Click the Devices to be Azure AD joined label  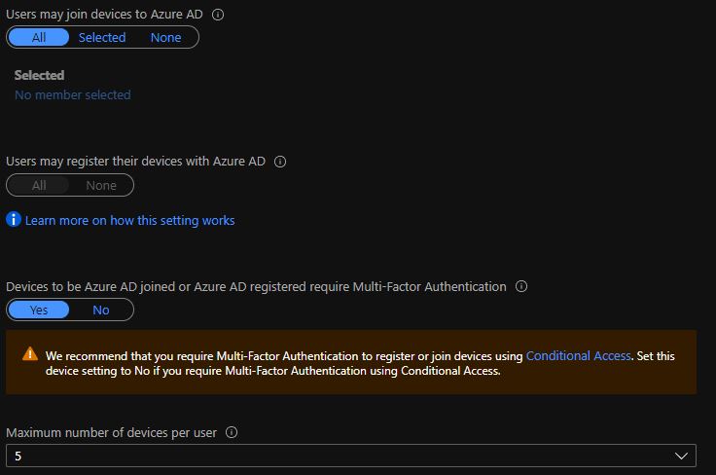256,286
